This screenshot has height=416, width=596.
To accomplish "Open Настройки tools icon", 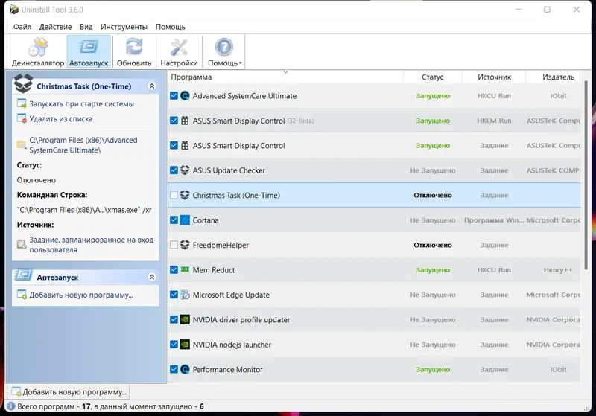I will [x=179, y=47].
